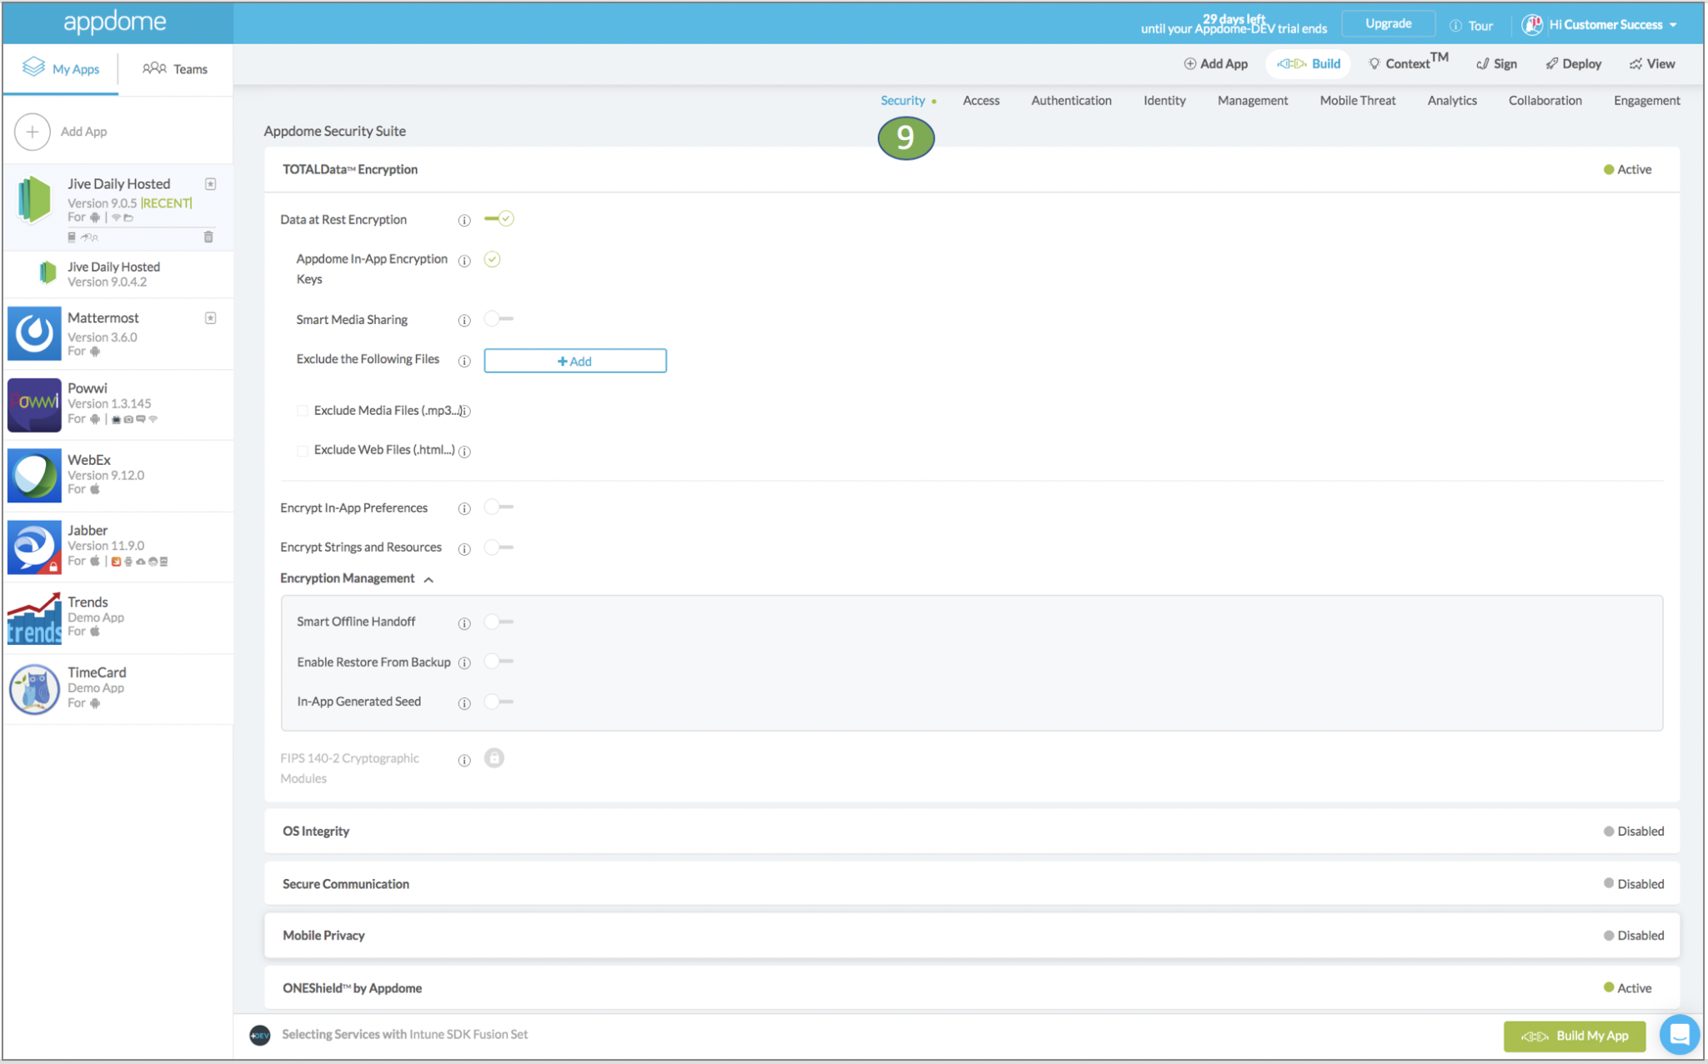Image resolution: width=1708 pixels, height=1064 pixels.
Task: Enable Restore From Backup switch
Action: coord(499,662)
